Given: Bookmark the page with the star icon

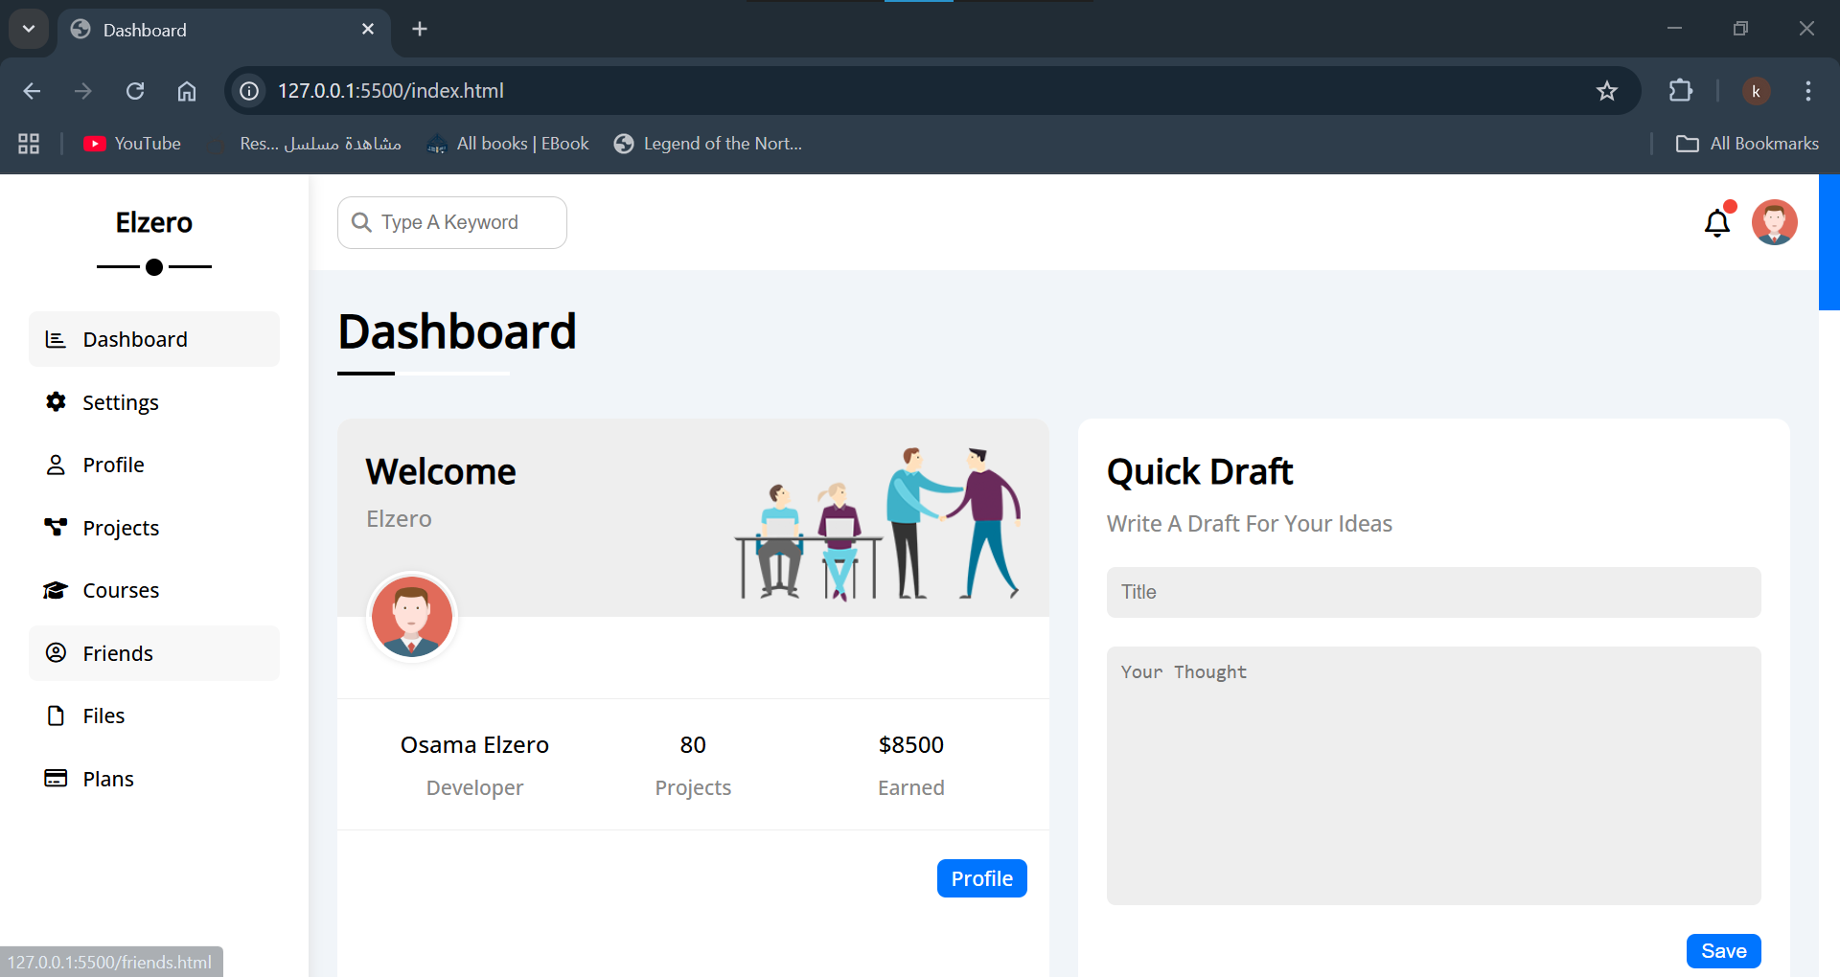Looking at the screenshot, I should tap(1607, 91).
